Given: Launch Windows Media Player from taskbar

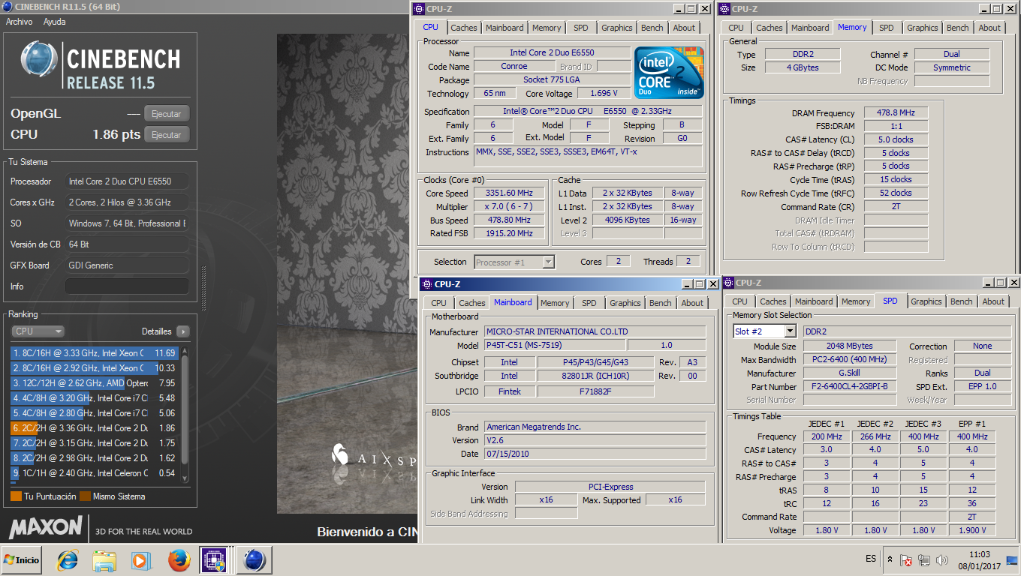Looking at the screenshot, I should pyautogui.click(x=140, y=560).
